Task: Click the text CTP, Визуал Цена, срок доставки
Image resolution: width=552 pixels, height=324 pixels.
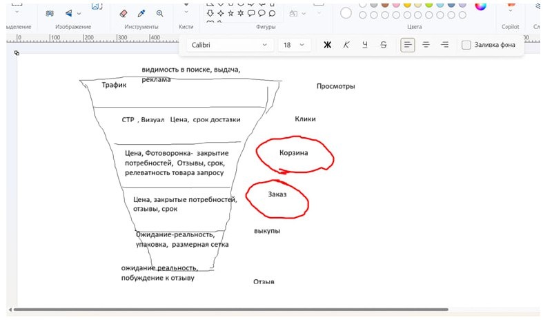Action: (x=181, y=120)
